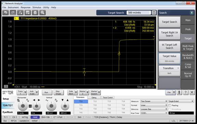The width and height of the screenshot is (197, 124).
Task: Click the Stop Single button
Action: (58, 93)
